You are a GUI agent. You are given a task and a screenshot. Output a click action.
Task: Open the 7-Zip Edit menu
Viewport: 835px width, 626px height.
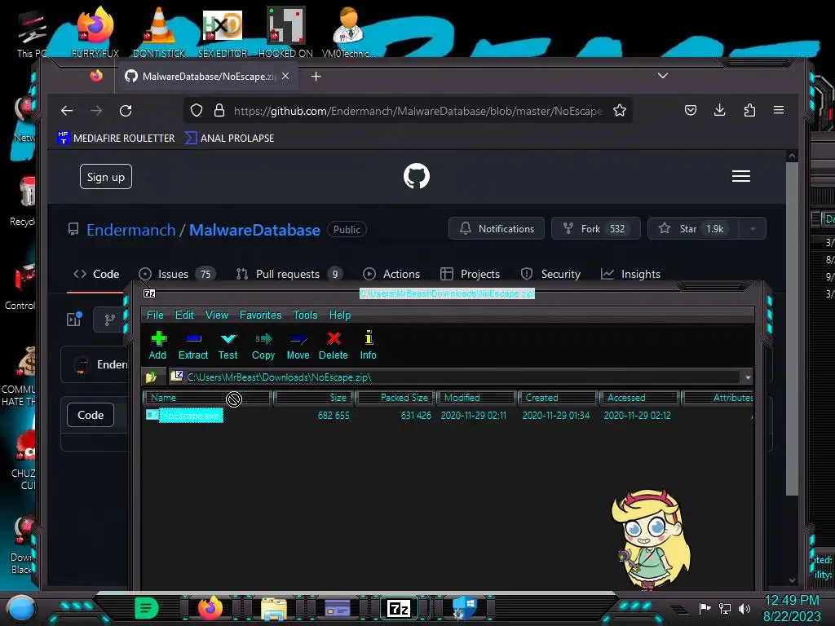[x=184, y=315]
